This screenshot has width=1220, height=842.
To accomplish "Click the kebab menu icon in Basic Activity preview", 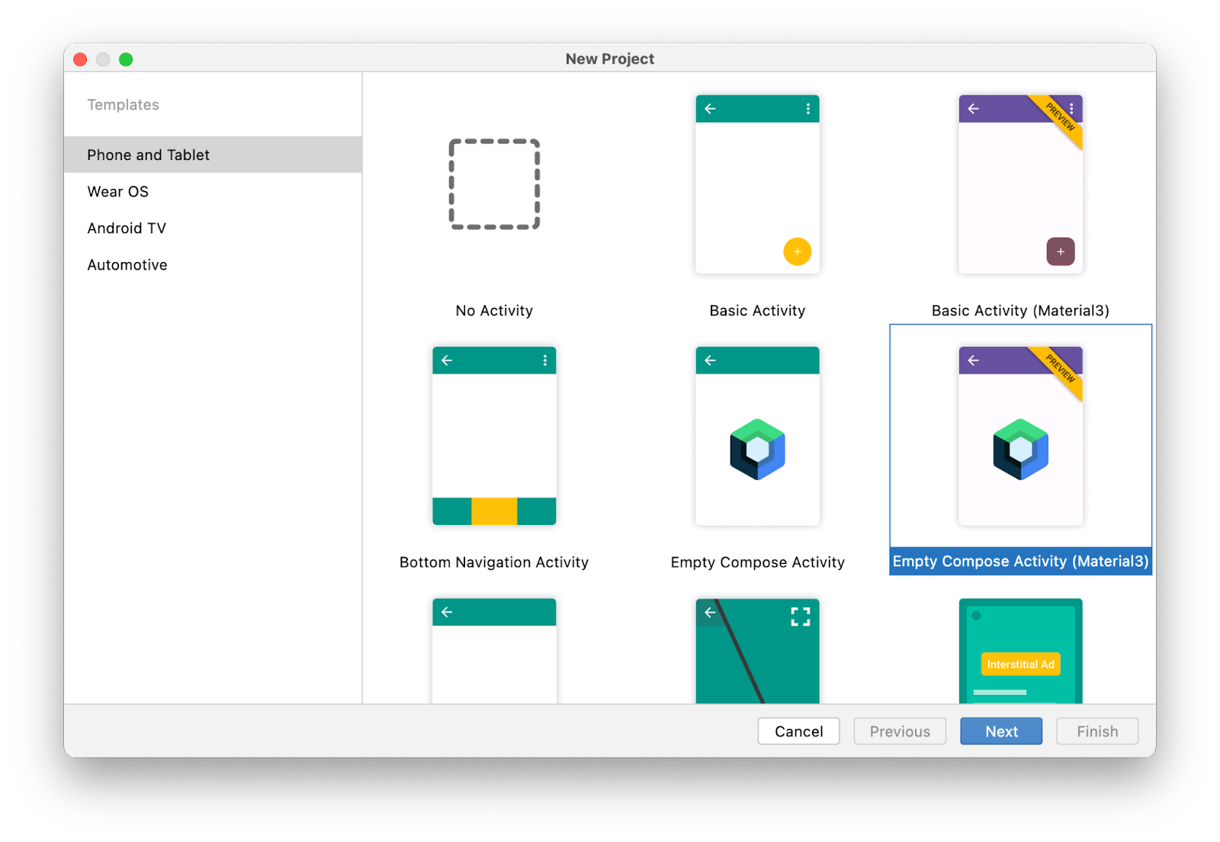I will tap(808, 109).
